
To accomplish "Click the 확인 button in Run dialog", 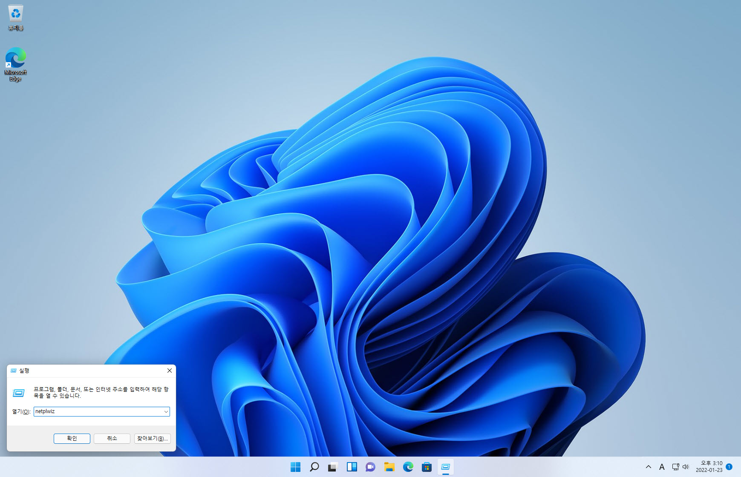I will (x=72, y=438).
